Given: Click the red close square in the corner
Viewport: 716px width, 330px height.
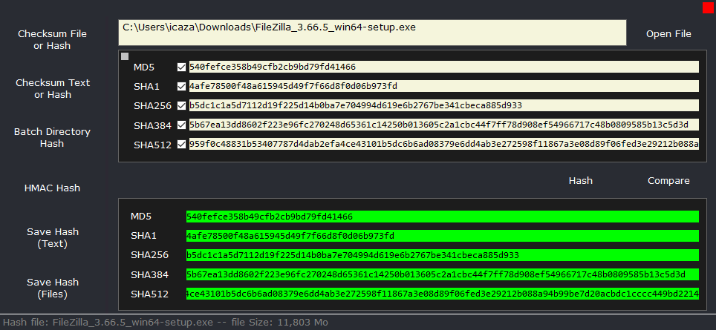Looking at the screenshot, I should tap(707, 8).
